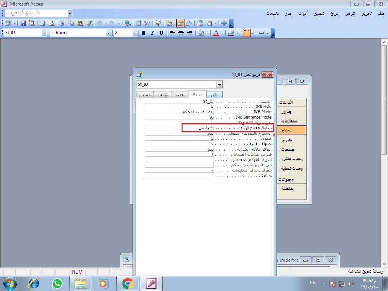Click the Copy icon

click(71, 23)
